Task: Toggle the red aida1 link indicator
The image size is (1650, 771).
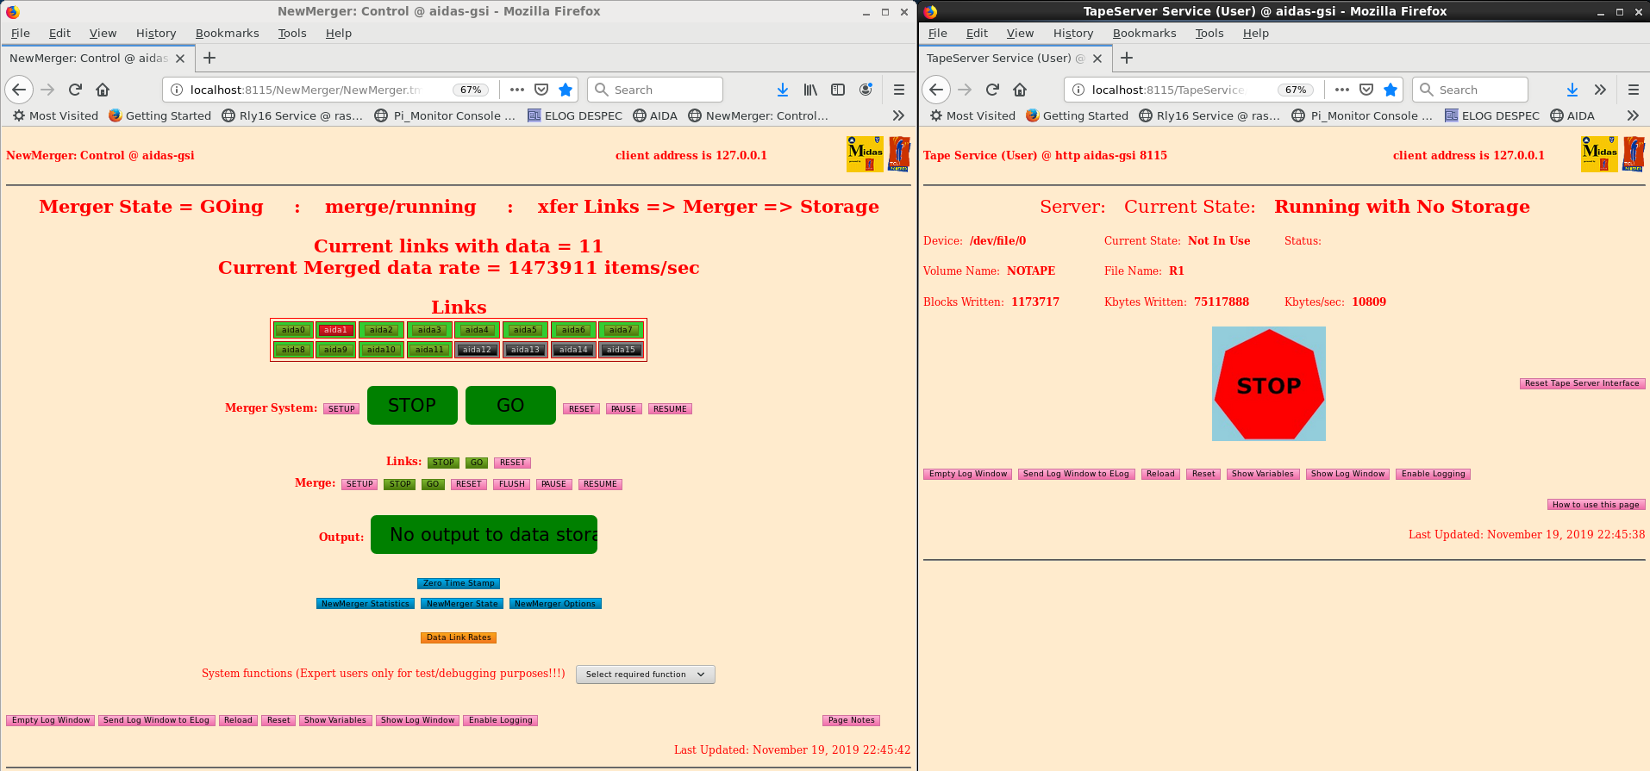Action: pyautogui.click(x=335, y=330)
